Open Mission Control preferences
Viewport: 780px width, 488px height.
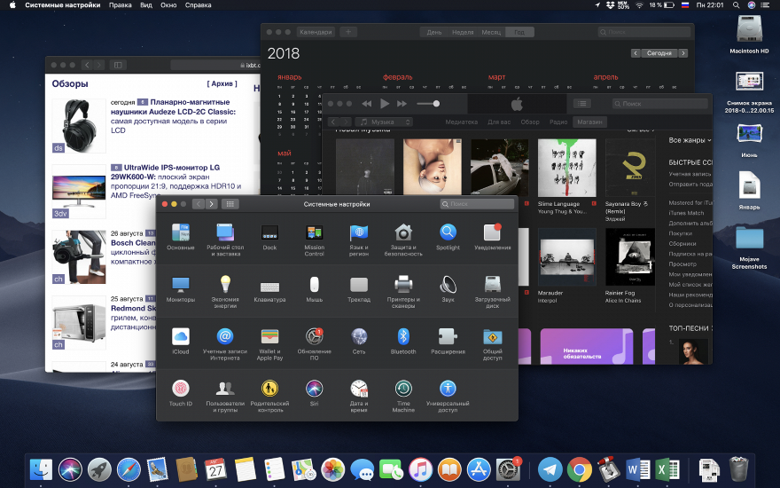coord(314,232)
